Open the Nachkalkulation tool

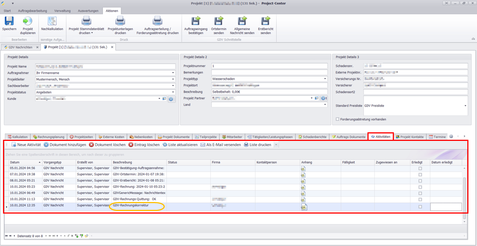(x=52, y=22)
